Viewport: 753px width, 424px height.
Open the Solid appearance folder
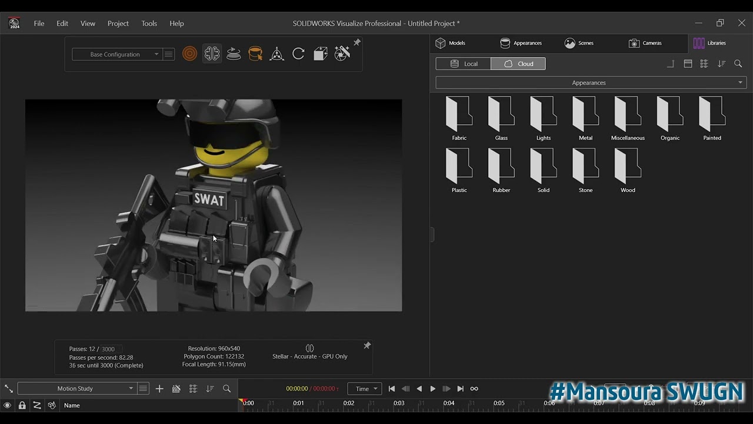pyautogui.click(x=544, y=171)
